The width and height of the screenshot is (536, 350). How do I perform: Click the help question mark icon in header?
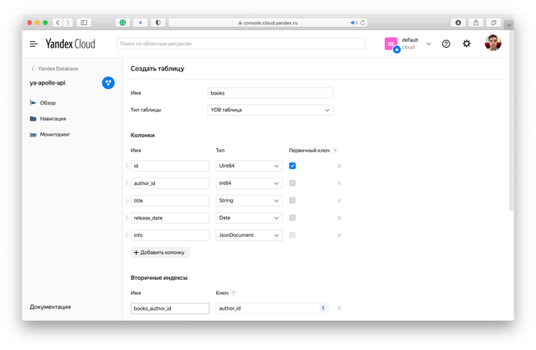(446, 44)
